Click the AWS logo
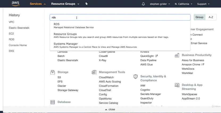 15,4
